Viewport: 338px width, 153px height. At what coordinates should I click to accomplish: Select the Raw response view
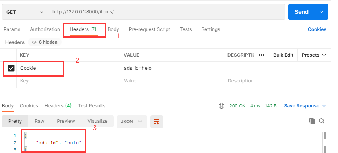pos(39,121)
